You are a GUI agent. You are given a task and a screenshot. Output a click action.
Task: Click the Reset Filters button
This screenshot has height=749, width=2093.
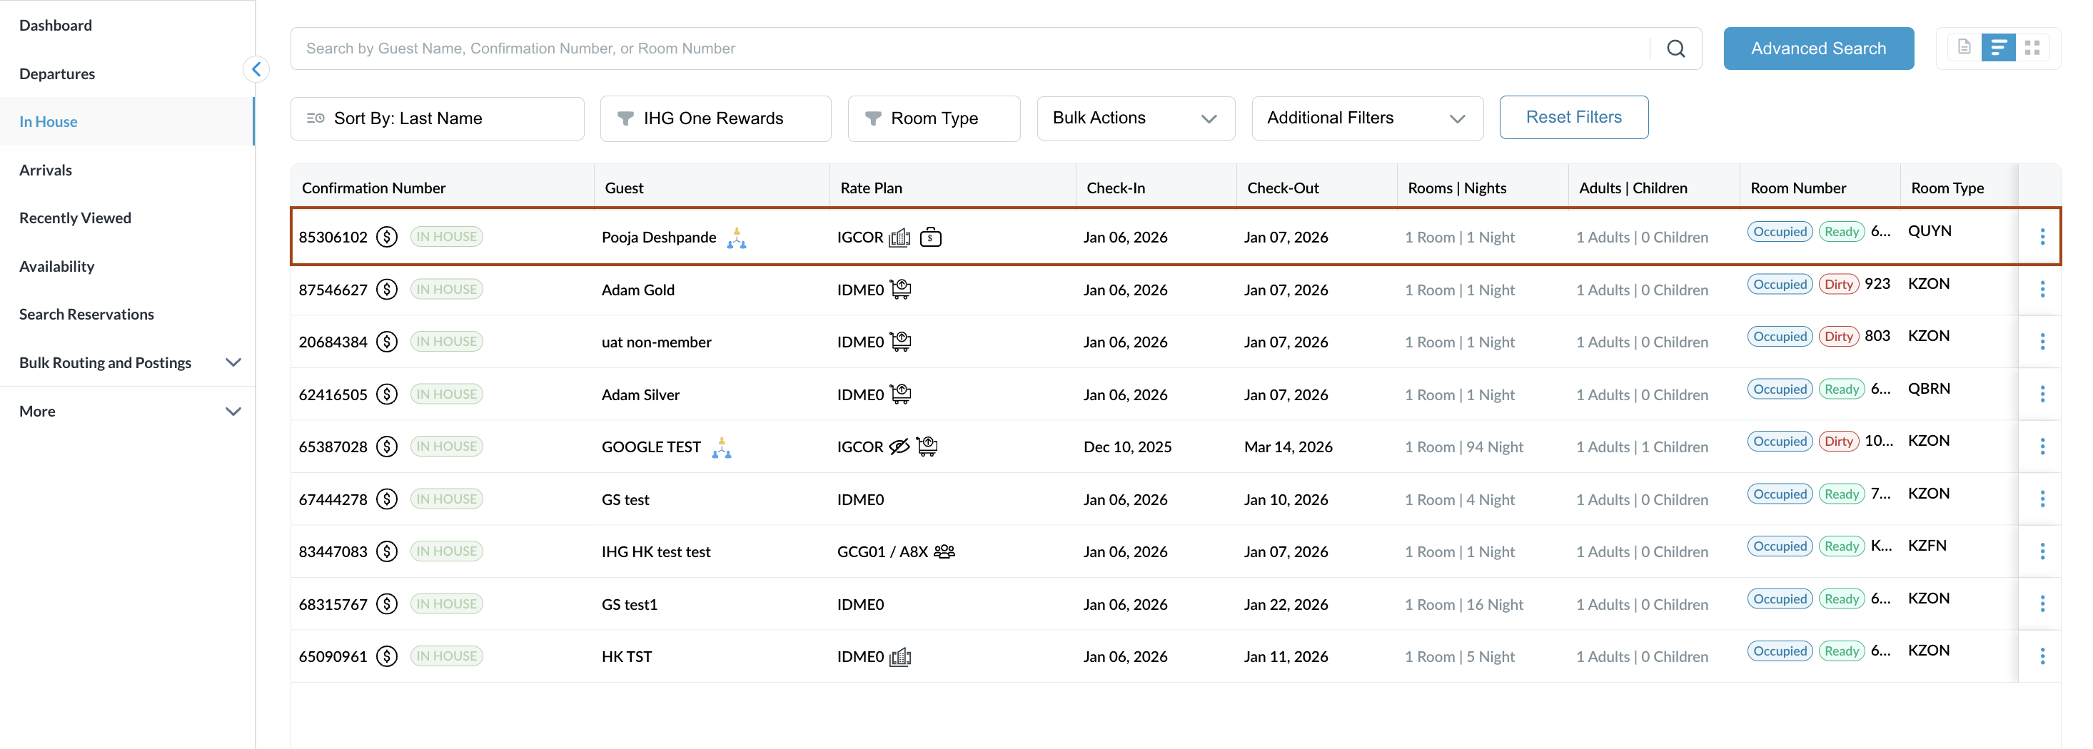pyautogui.click(x=1573, y=118)
